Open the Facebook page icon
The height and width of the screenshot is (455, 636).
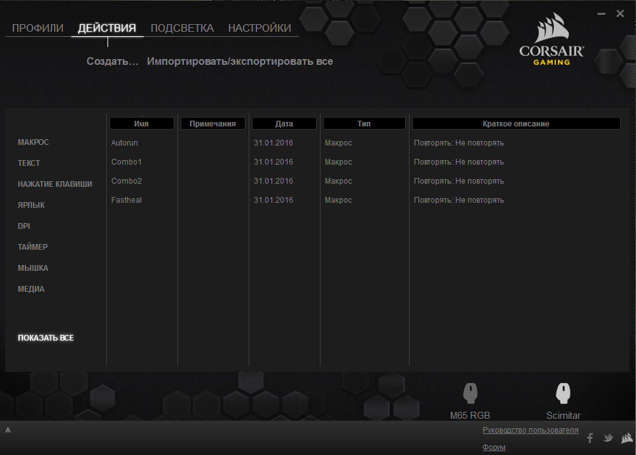point(590,438)
